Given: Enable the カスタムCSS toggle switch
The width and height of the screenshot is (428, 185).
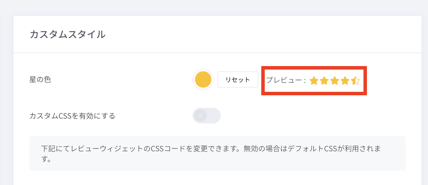Looking at the screenshot, I should [x=207, y=116].
